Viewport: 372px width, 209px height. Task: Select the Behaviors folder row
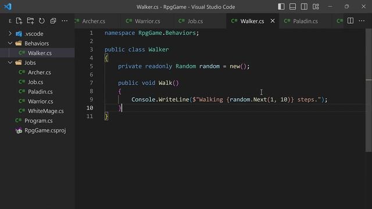[37, 44]
